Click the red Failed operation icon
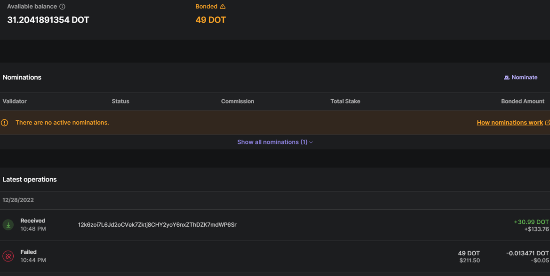Image resolution: width=550 pixels, height=276 pixels. [8, 256]
